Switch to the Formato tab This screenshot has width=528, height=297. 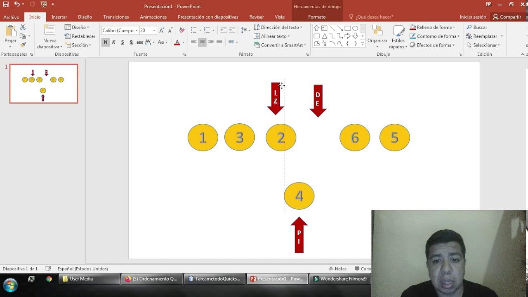point(317,17)
